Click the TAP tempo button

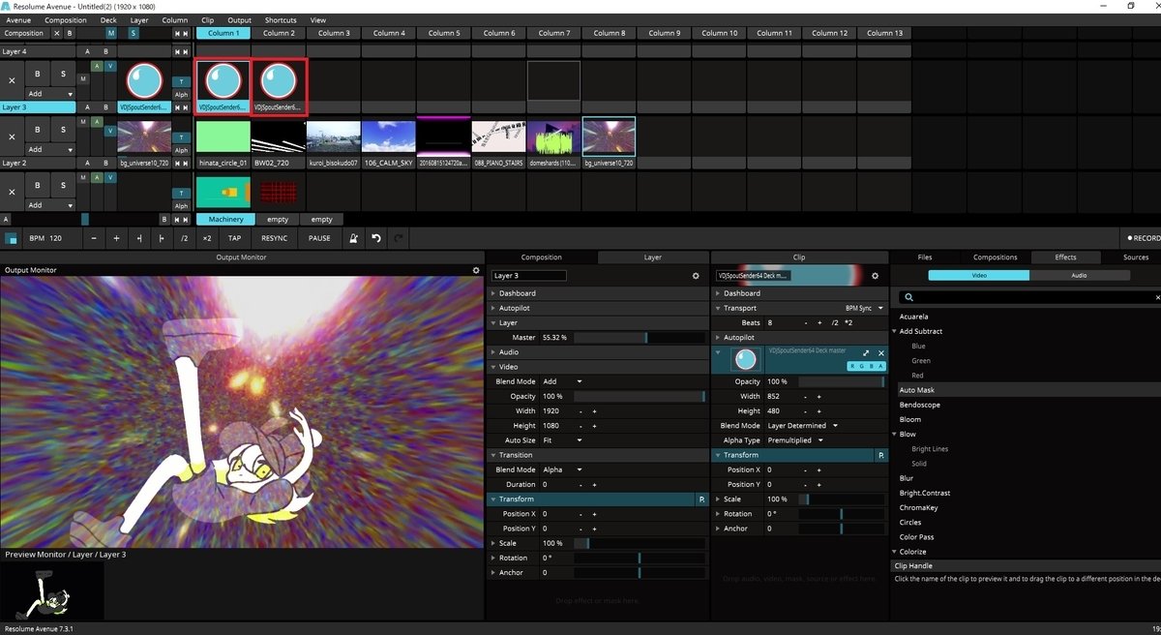pos(235,238)
